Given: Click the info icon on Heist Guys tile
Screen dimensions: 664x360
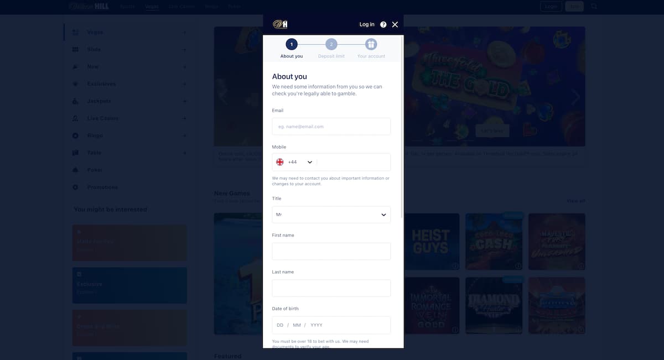Looking at the screenshot, I should pyautogui.click(x=455, y=266).
